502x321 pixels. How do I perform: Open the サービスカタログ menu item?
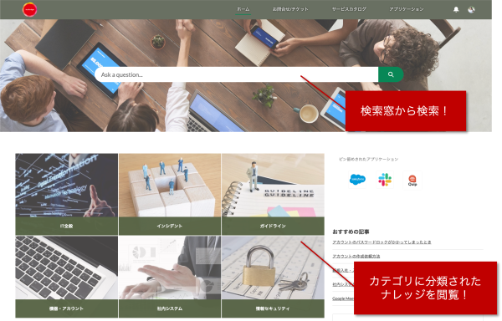[x=349, y=9]
